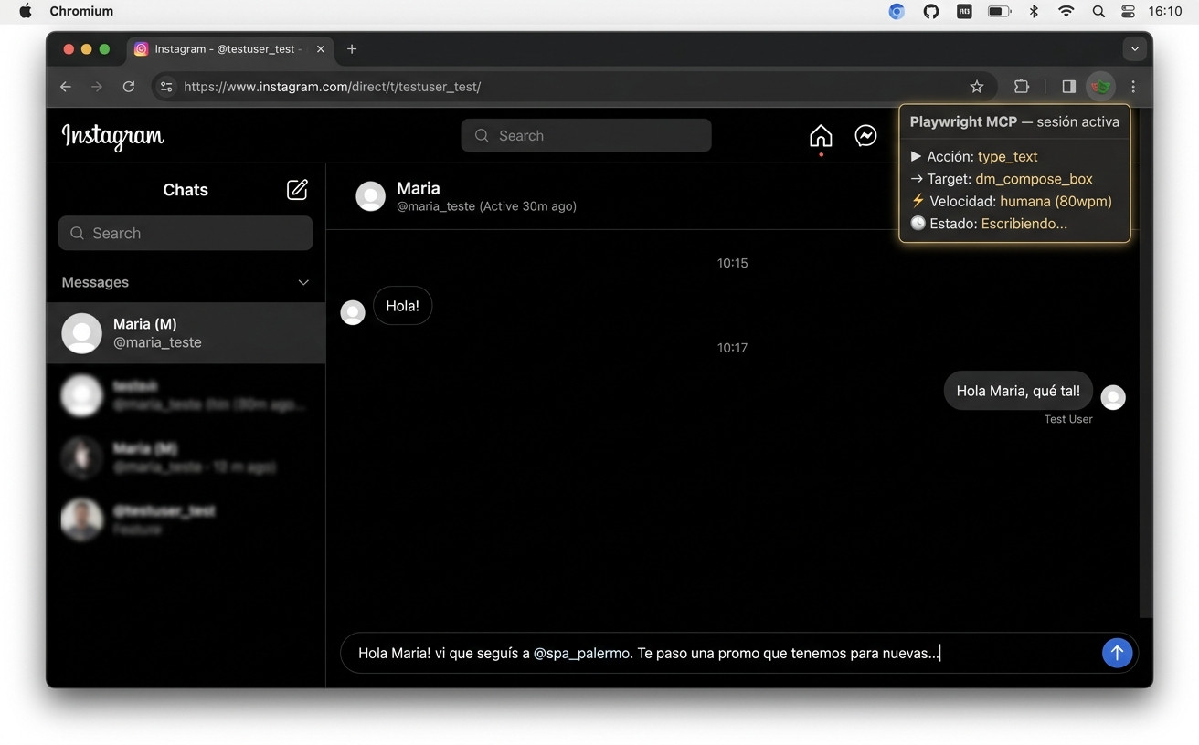The width and height of the screenshot is (1199, 745).
Task: Click the "Acción: type_text" line
Action: click(974, 156)
